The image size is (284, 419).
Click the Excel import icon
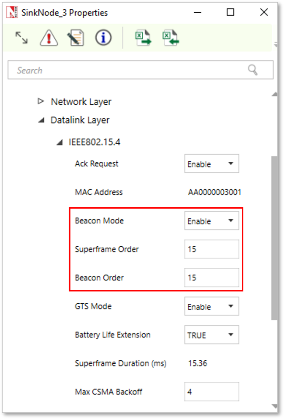tap(171, 38)
